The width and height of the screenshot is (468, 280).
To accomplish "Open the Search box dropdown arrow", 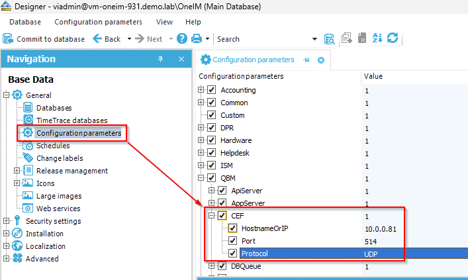I will point(314,39).
